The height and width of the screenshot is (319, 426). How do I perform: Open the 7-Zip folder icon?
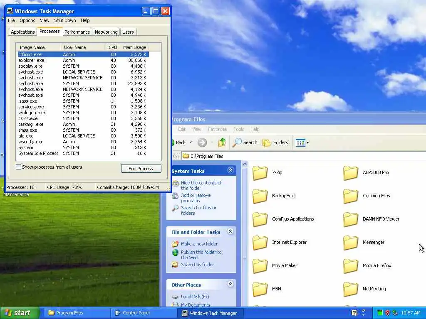(x=260, y=173)
